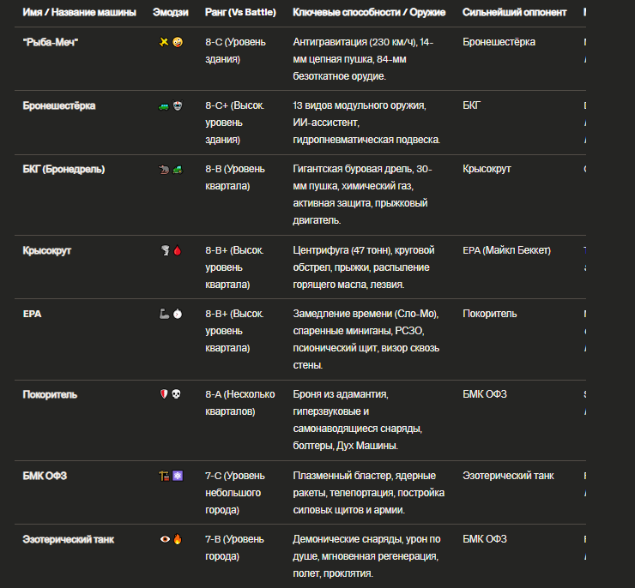The image size is (635, 588).
Task: Click the skull emoji in Покоритель row
Action: 176,394
